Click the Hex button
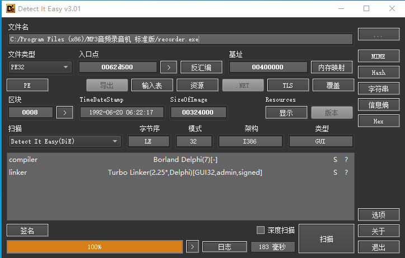 [x=378, y=121]
